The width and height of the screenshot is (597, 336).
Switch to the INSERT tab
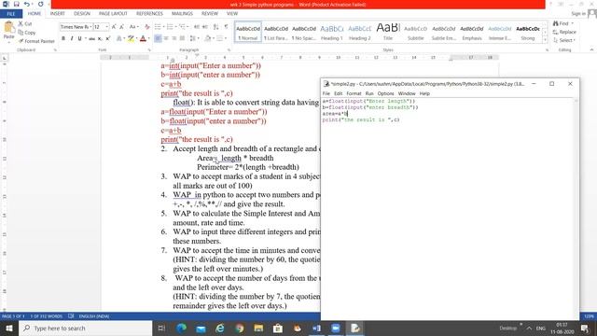58,14
